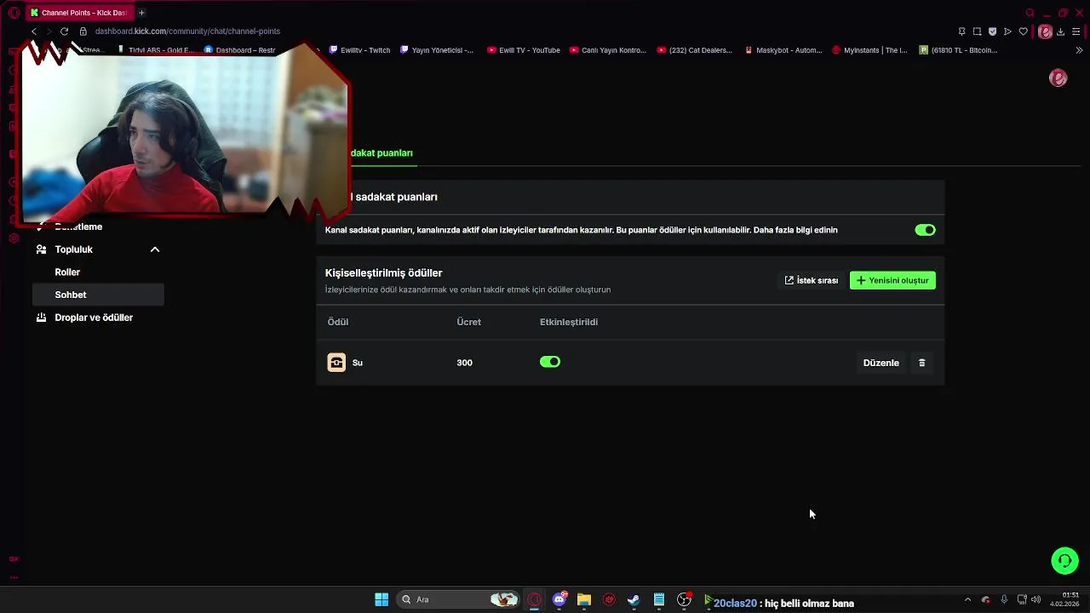Open the Daha fazla bilgi edinin link
This screenshot has height=613, width=1090.
795,230
